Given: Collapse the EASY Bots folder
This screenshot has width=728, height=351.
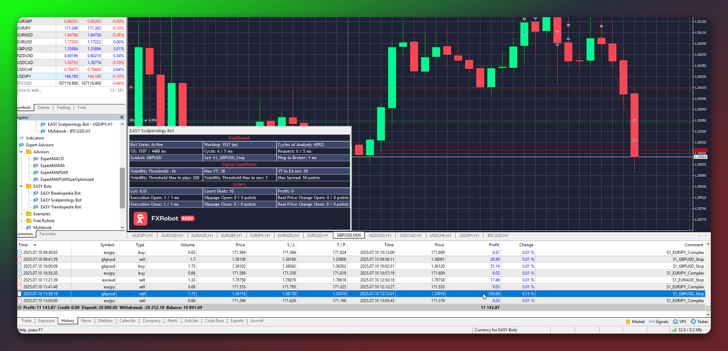Looking at the screenshot, I should point(21,186).
